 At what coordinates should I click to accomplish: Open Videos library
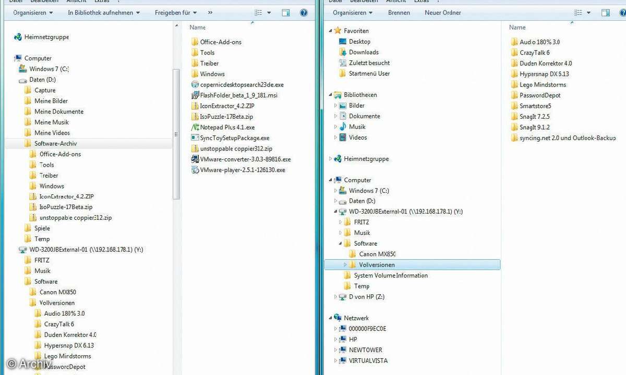pos(353,137)
